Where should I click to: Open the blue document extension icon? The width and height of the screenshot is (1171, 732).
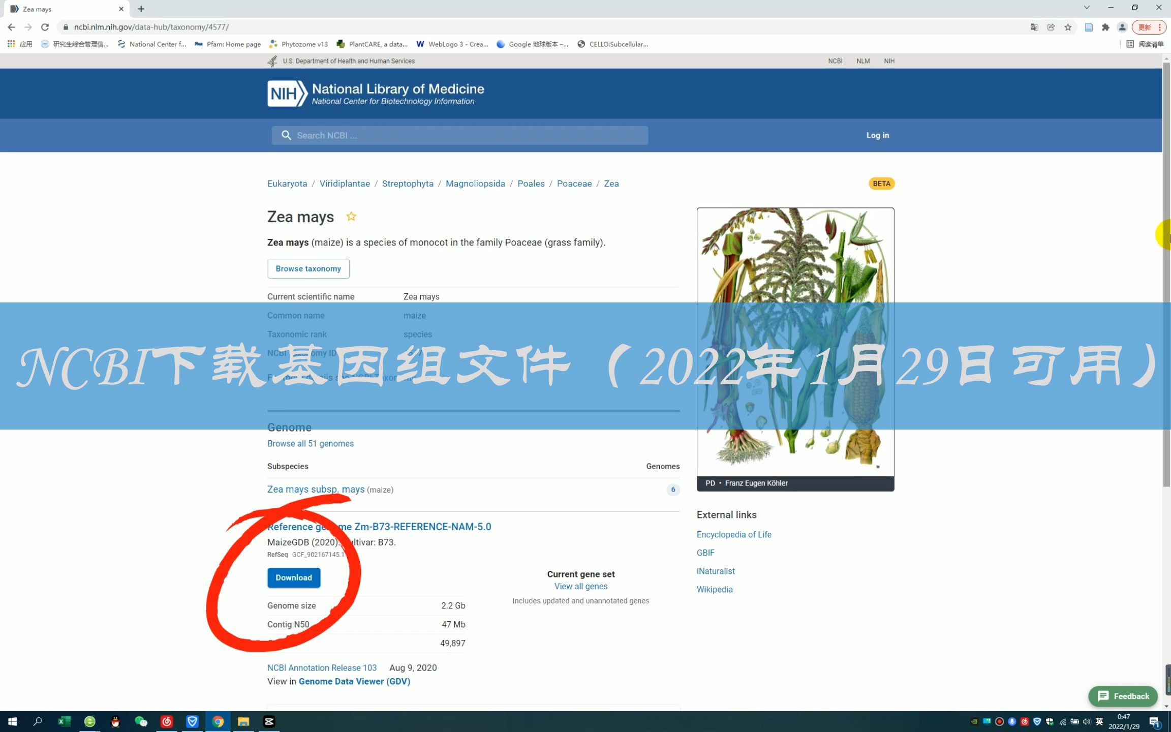coord(1089,27)
